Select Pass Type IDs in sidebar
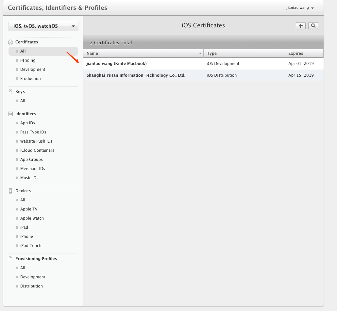Image resolution: width=337 pixels, height=311 pixels. point(33,132)
